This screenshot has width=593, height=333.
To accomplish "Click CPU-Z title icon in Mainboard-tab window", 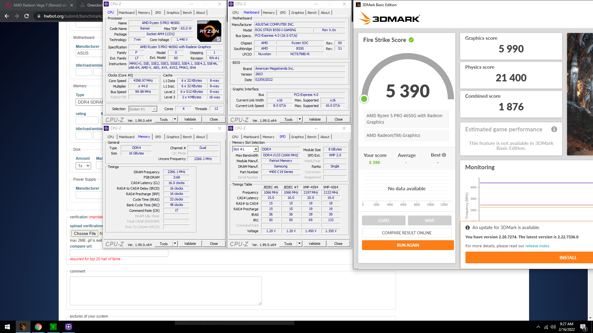I will tap(231, 4).
